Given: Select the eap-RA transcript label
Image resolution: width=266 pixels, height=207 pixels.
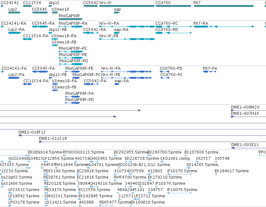Looking at the screenshot, I should click(121, 30).
